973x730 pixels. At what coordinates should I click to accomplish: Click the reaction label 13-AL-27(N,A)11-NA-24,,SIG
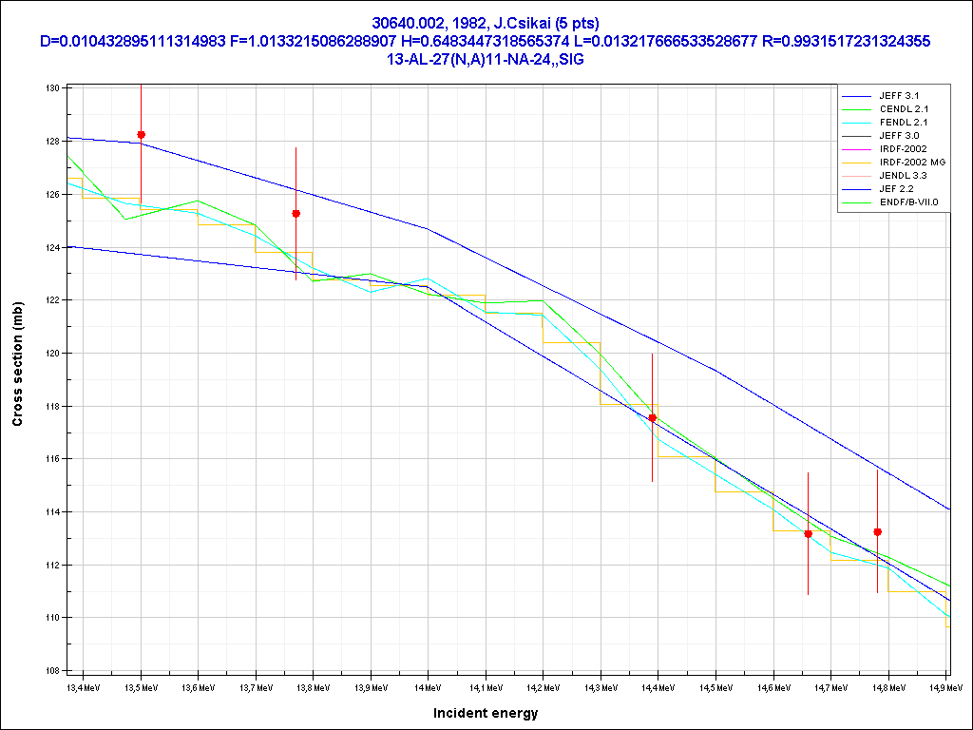pyautogui.click(x=486, y=59)
